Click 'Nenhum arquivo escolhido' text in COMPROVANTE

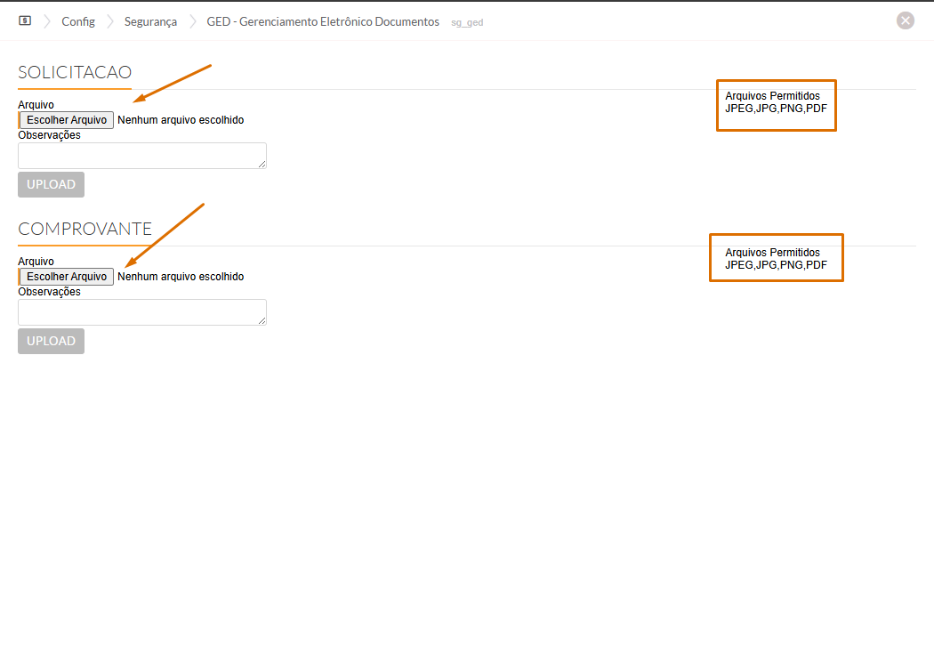[x=181, y=277]
